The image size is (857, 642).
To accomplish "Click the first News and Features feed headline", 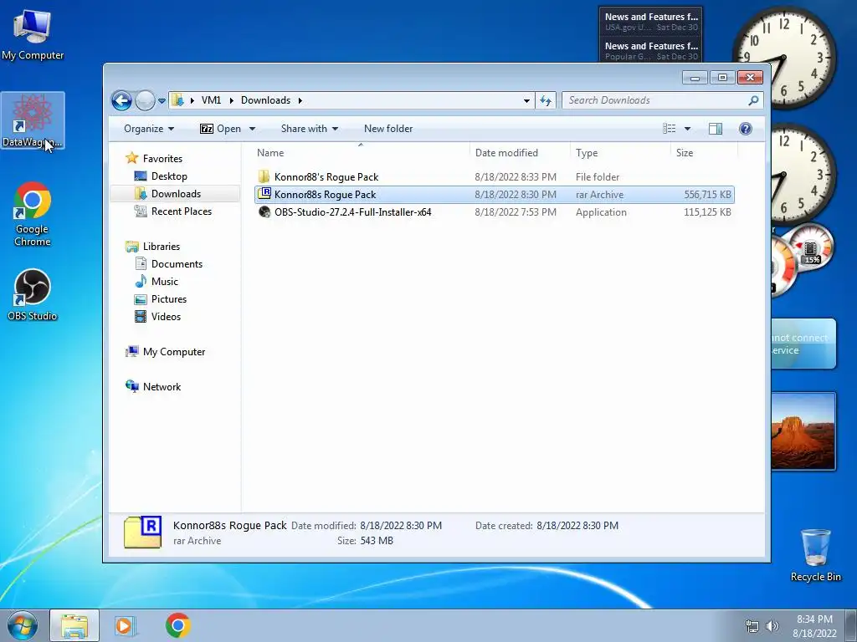I will pos(651,17).
